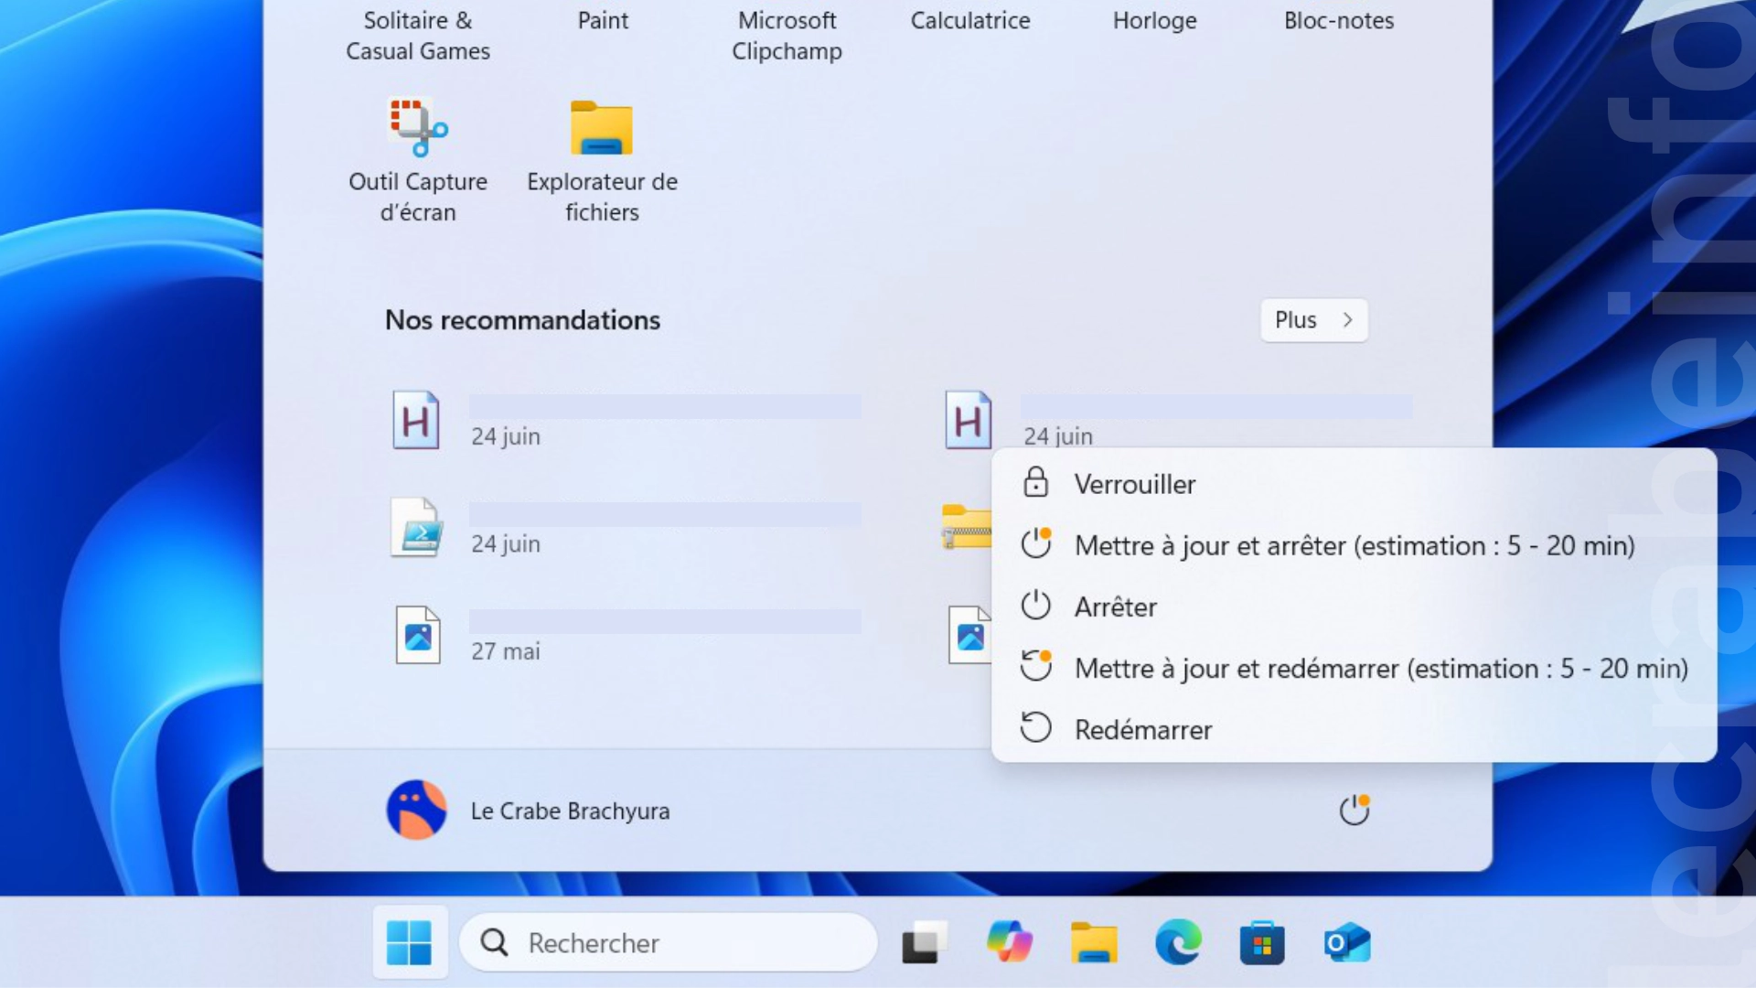Open Copilot from the taskbar
This screenshot has width=1756, height=988.
(x=1009, y=942)
